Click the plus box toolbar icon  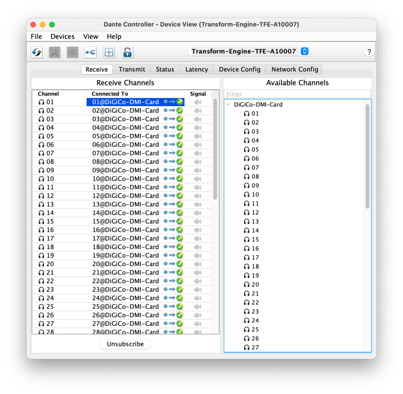[109, 52]
